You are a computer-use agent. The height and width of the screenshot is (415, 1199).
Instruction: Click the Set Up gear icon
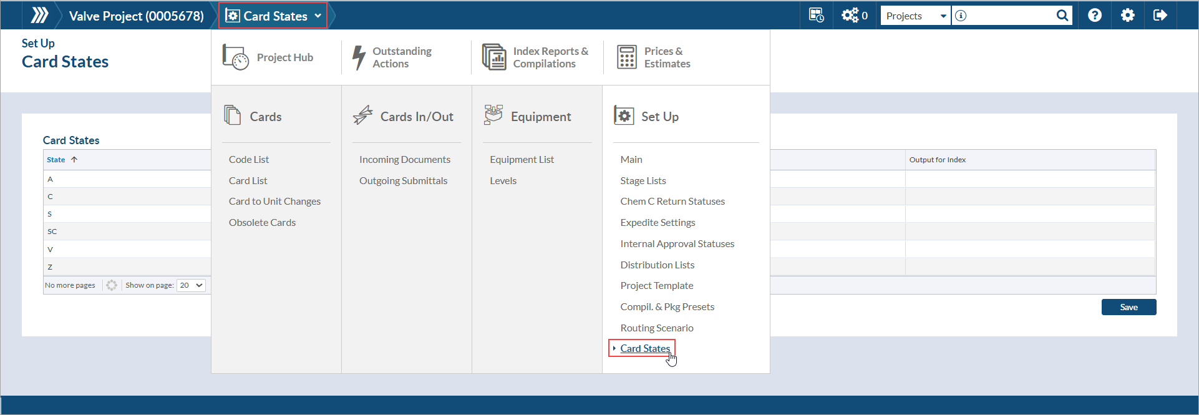tap(624, 115)
